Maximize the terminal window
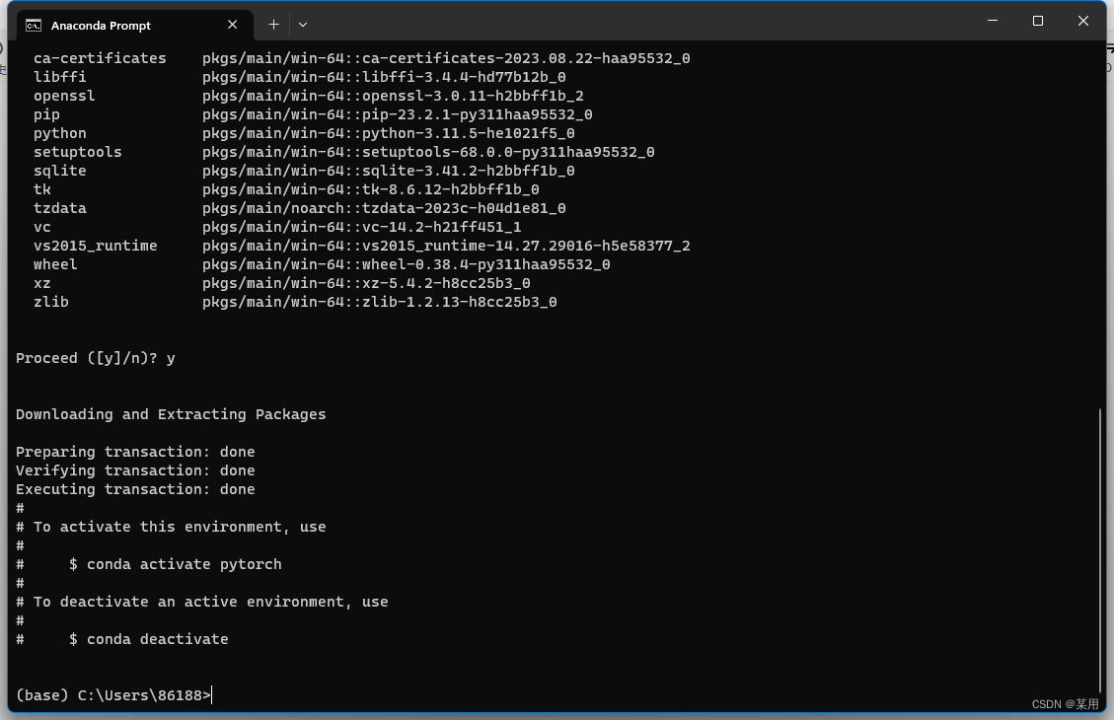This screenshot has height=720, width=1114. click(1038, 21)
